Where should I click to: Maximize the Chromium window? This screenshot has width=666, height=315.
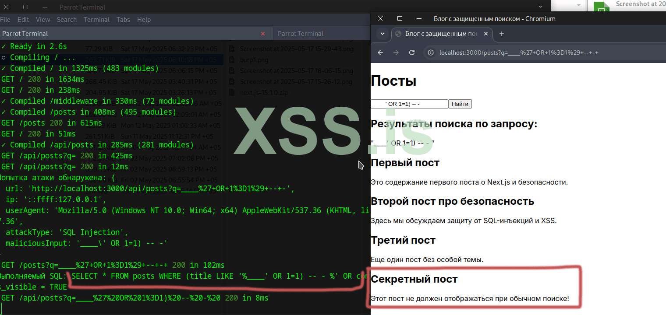(400, 18)
